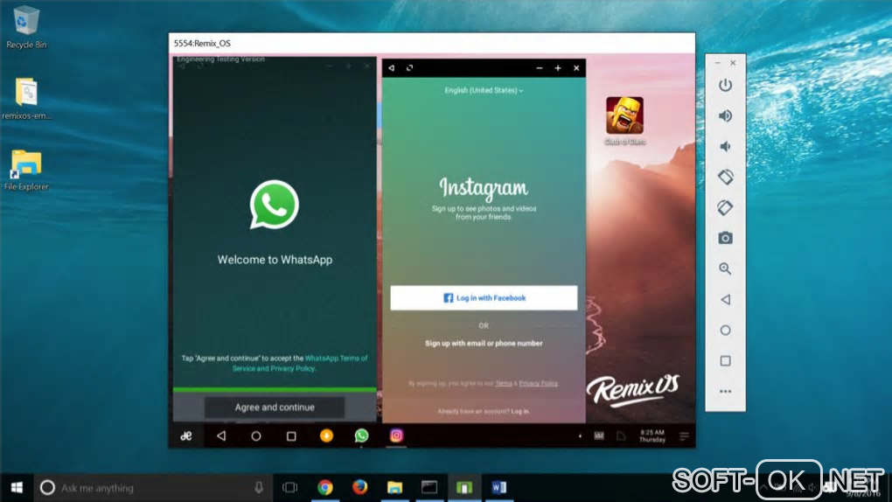Launch Firefox from Windows taskbar

click(359, 488)
